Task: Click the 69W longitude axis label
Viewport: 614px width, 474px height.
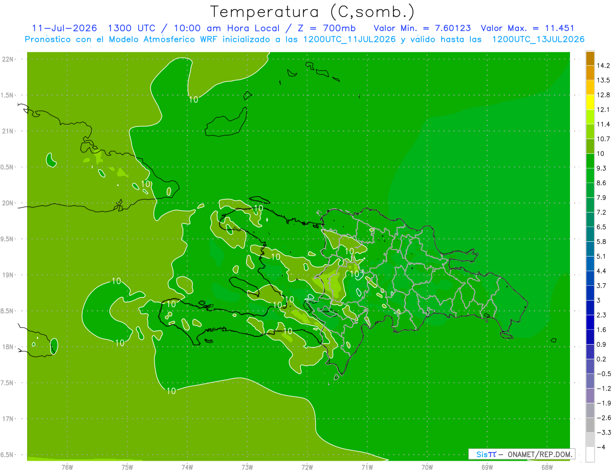Action: pos(487,467)
